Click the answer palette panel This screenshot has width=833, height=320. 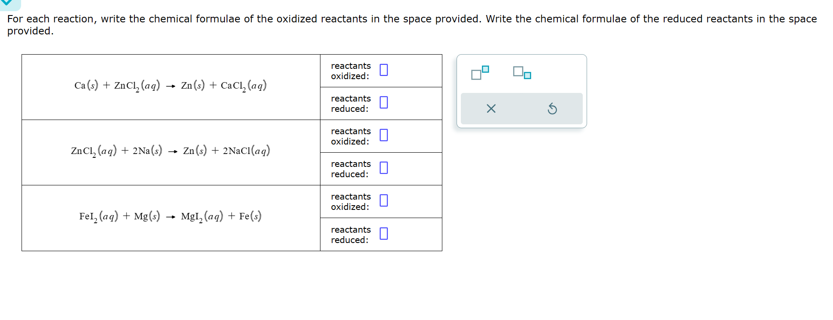tap(522, 90)
